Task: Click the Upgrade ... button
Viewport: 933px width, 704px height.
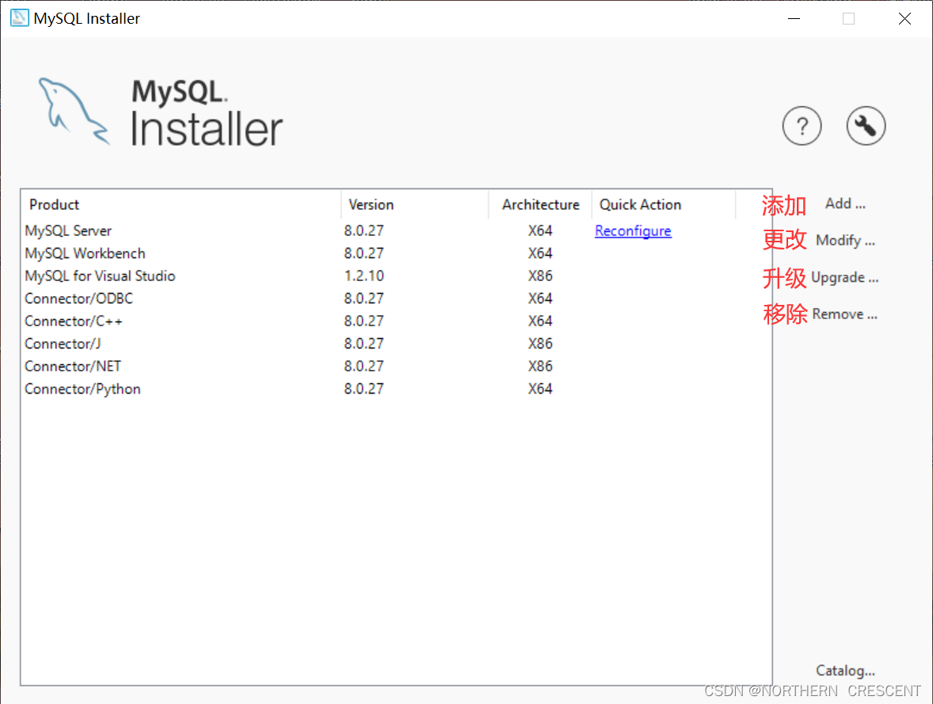Action: click(x=844, y=277)
